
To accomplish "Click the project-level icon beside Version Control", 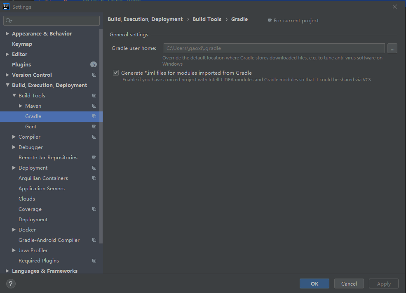I will point(94,75).
